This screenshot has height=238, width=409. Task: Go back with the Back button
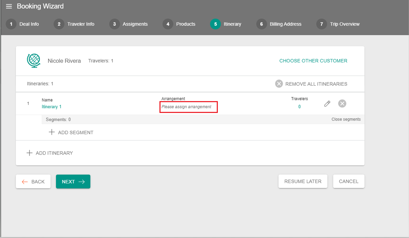tap(33, 181)
